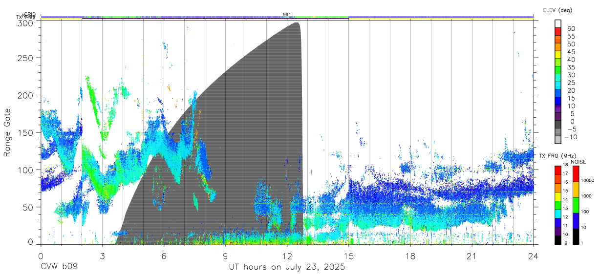Screen dimensions: 600x277
Task: Pick the cyan swatch of TX FRQ bar
Action: point(558,213)
